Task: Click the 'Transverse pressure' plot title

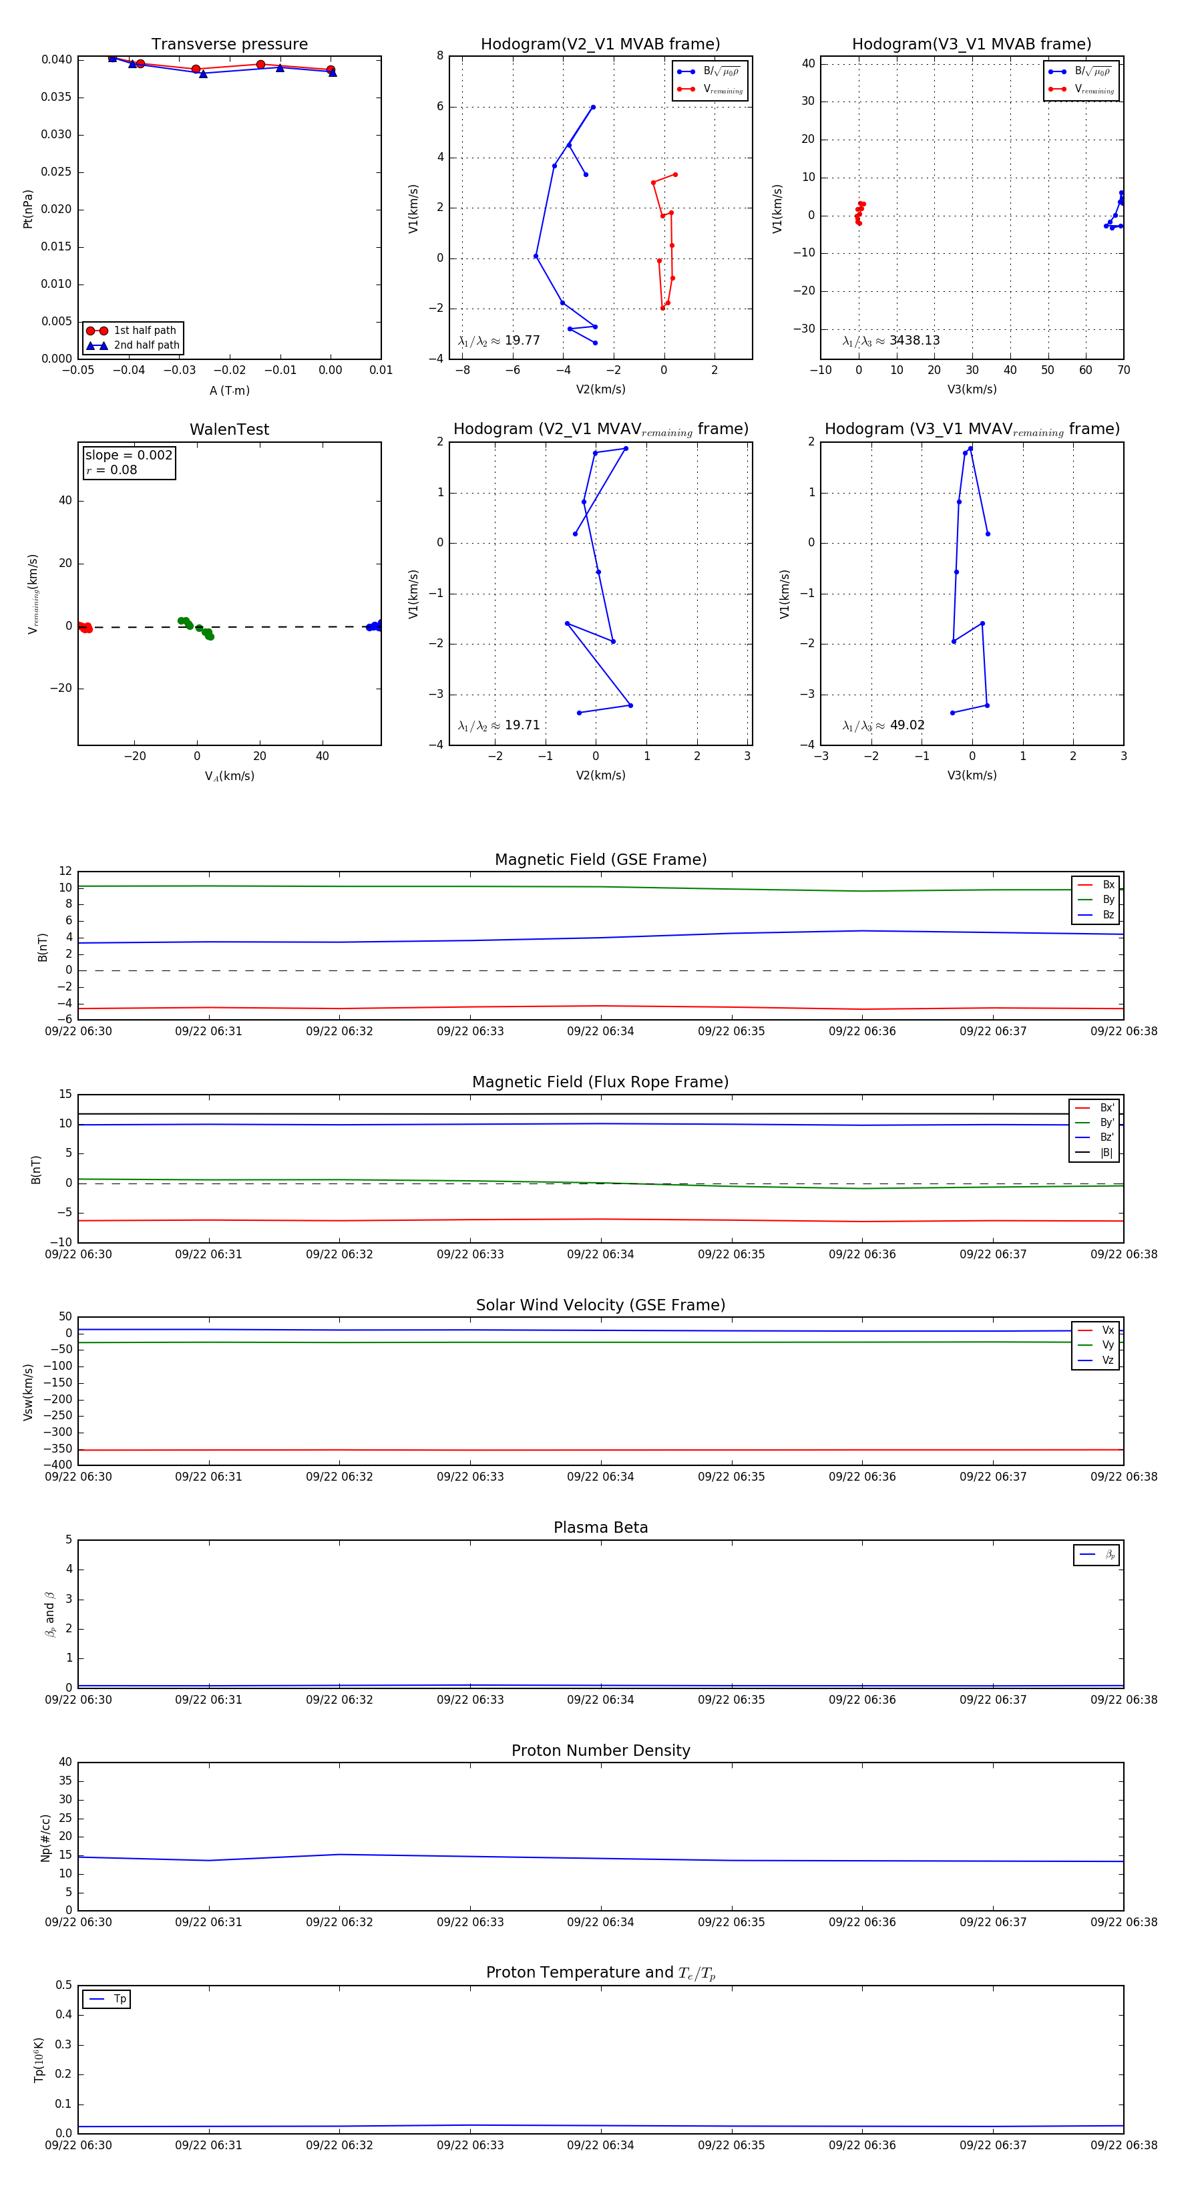Action: click(x=229, y=45)
